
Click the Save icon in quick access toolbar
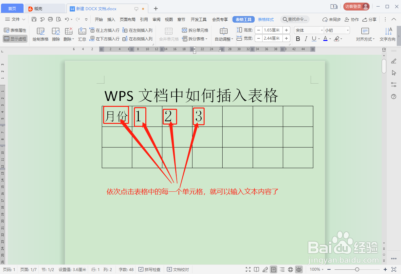[34, 19]
